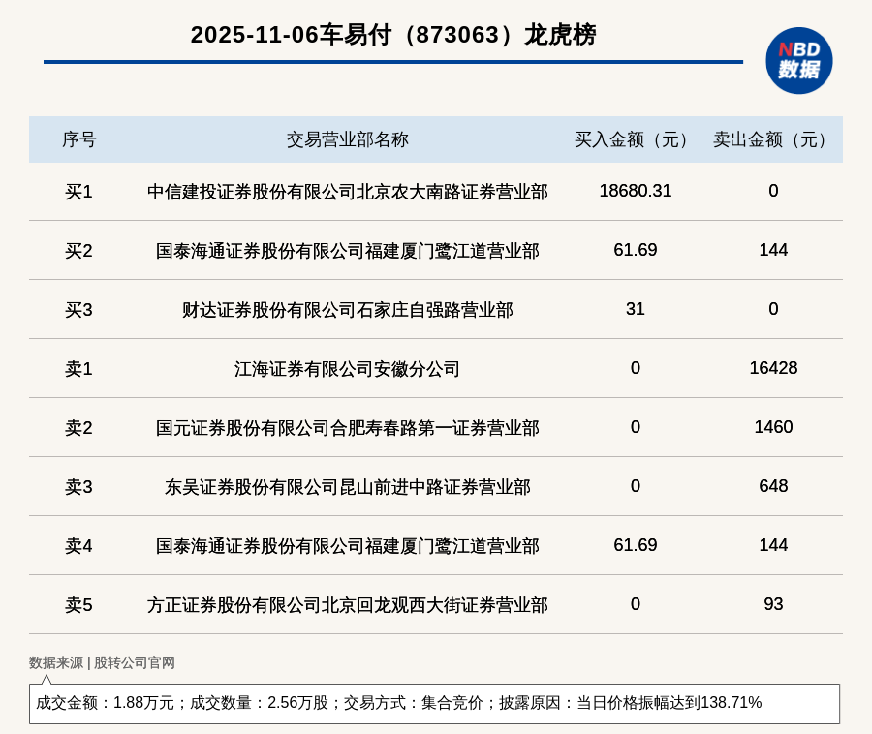This screenshot has width=872, height=734.
Task: Click the sell amount 648
Action: tap(773, 486)
